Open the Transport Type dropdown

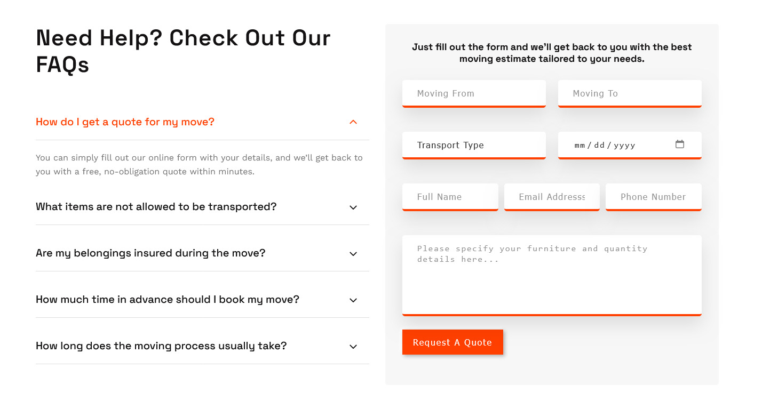coord(473,145)
